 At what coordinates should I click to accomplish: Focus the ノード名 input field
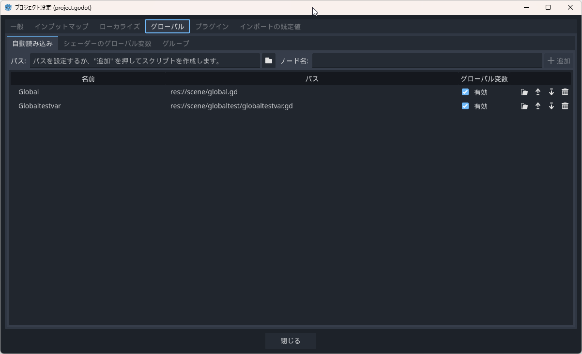coord(427,61)
